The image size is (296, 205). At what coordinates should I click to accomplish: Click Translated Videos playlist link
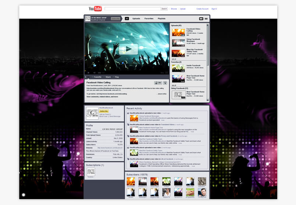(168, 125)
